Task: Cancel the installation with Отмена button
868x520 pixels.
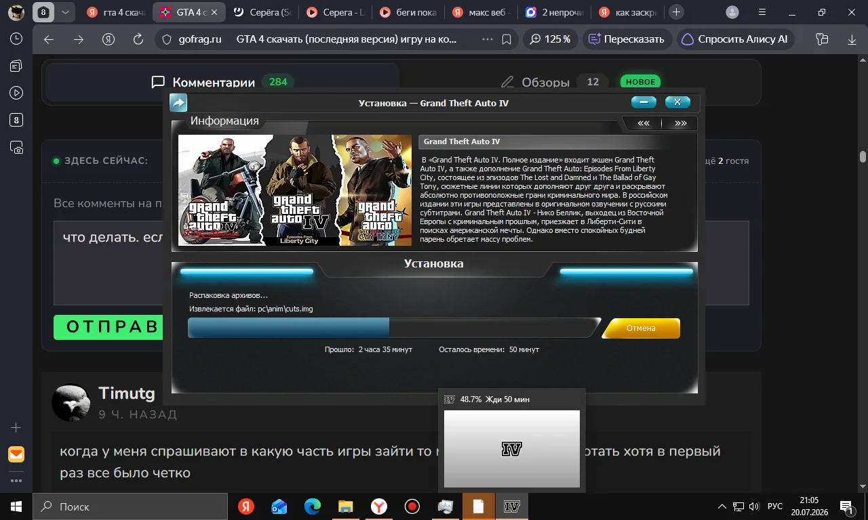Action: tap(641, 328)
